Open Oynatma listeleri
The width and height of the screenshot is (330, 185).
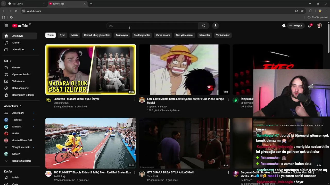coord(20,74)
